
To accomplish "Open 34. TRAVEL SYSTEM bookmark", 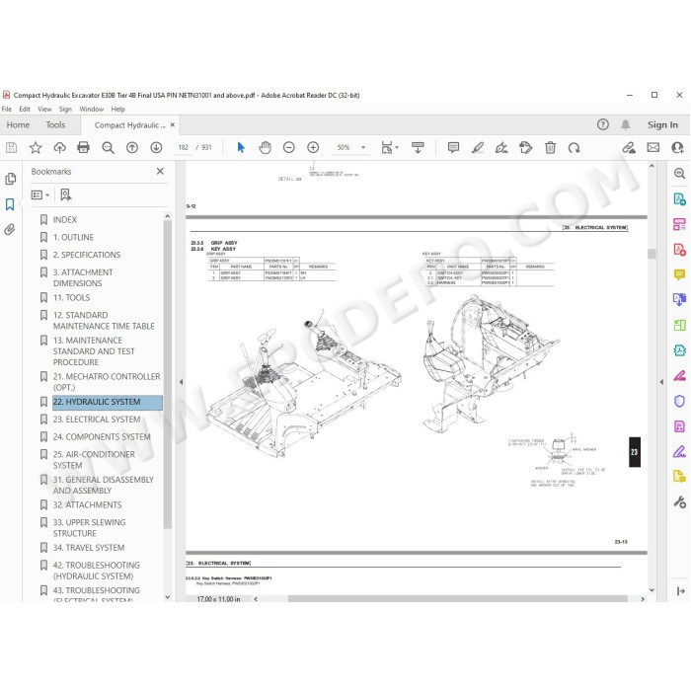I will 89,548.
